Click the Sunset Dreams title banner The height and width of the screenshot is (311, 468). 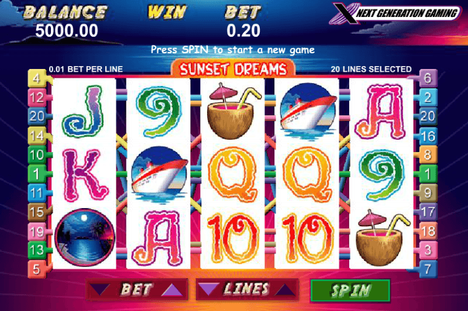[233, 69]
